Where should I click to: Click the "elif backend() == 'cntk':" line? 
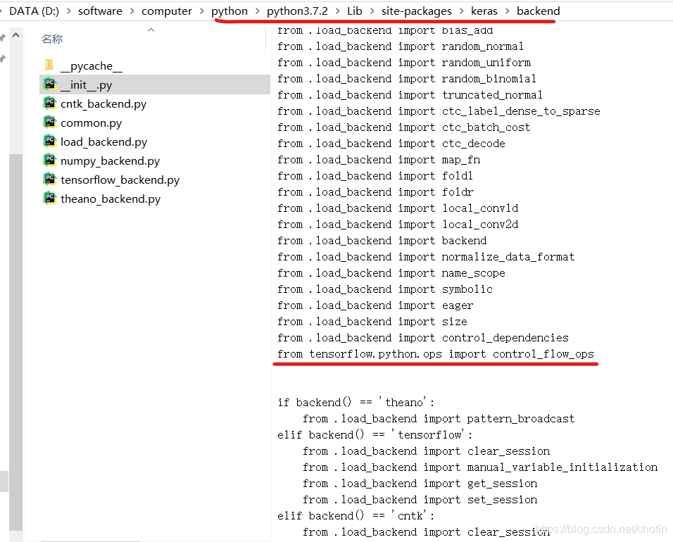[x=356, y=516]
